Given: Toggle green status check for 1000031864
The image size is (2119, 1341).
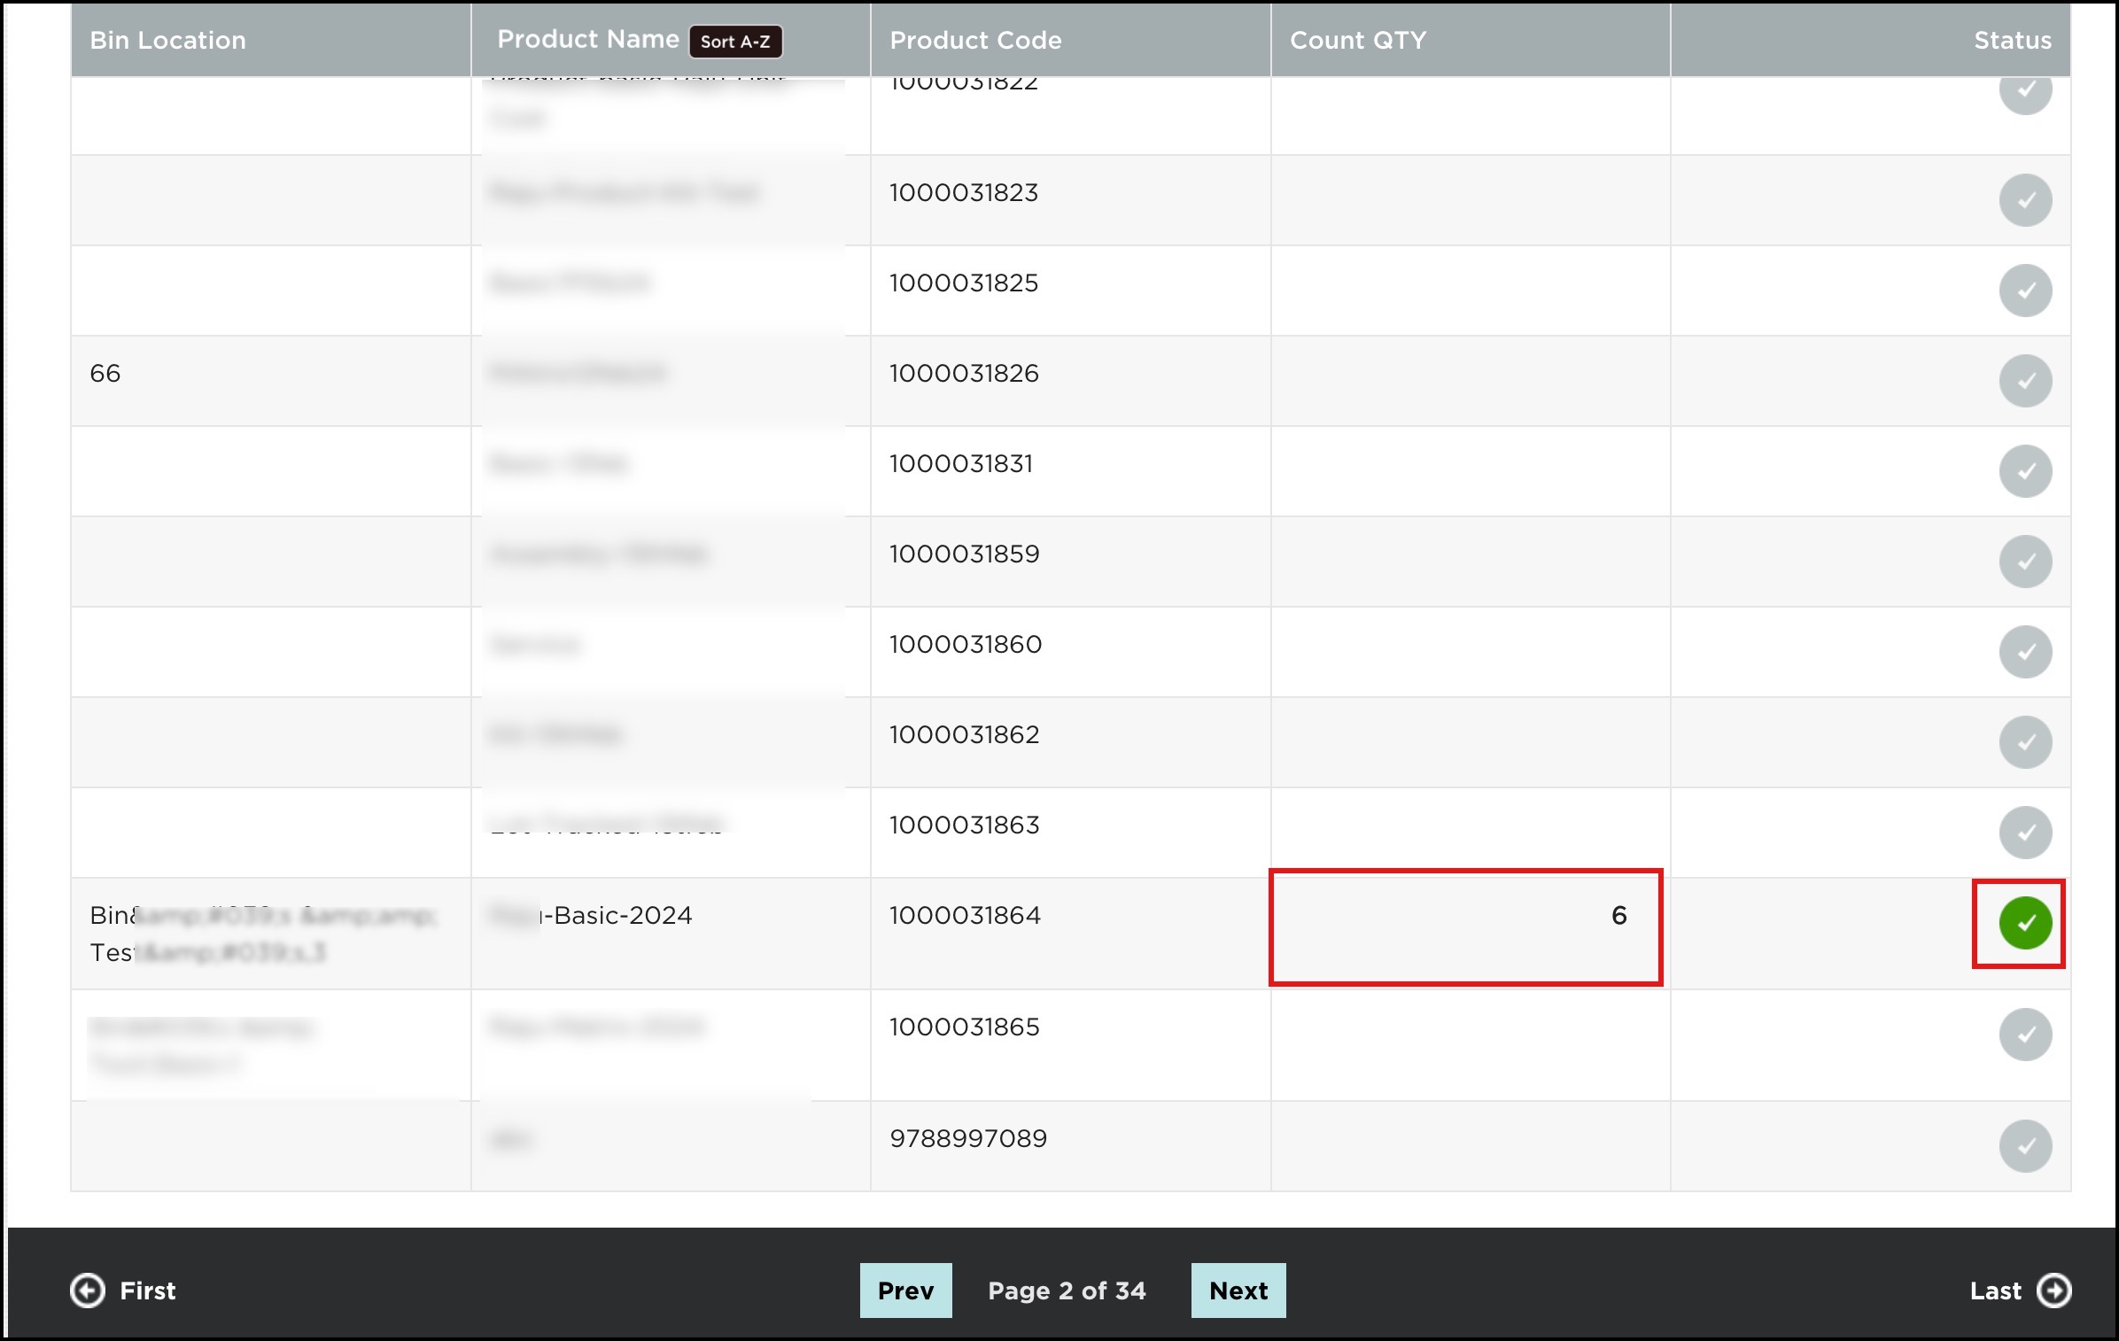Looking at the screenshot, I should [x=2025, y=923].
